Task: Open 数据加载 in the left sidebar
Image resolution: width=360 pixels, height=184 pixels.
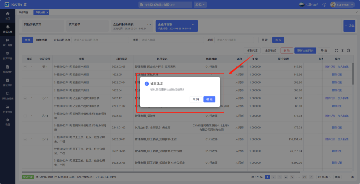Action: coord(8,29)
